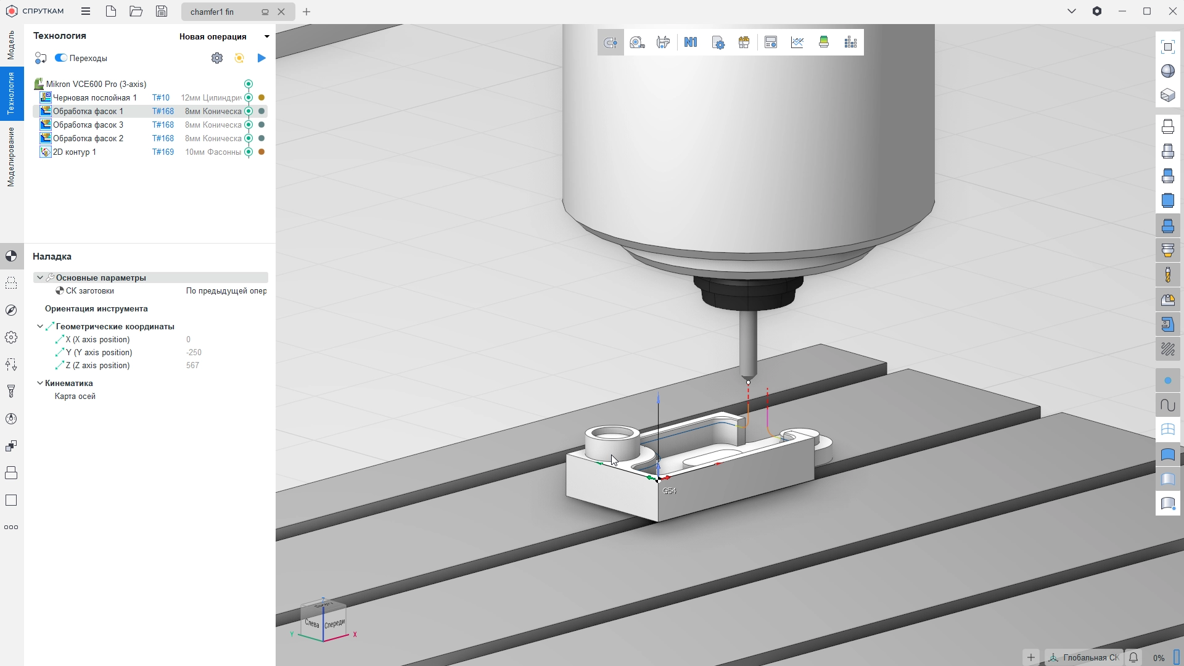Open the machine control panel icon
1184x666 pixels.
pyautogui.click(x=771, y=43)
